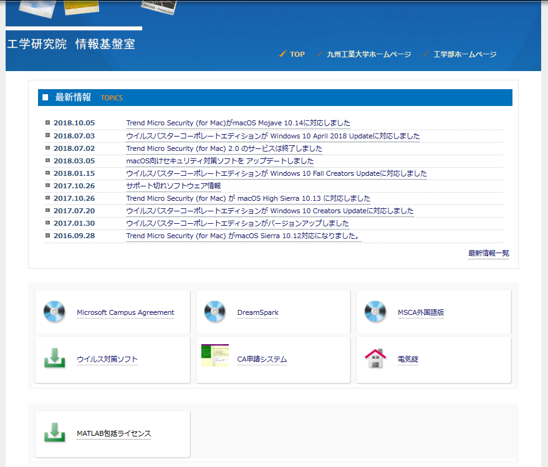The width and height of the screenshot is (548, 467).
Task: View the サポート切れソフトウェア情報 page
Action: (172, 186)
